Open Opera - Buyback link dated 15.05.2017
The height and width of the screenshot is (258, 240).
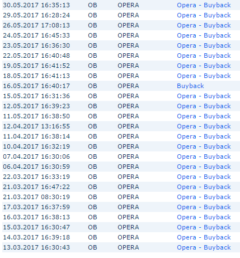pyautogui.click(x=204, y=96)
